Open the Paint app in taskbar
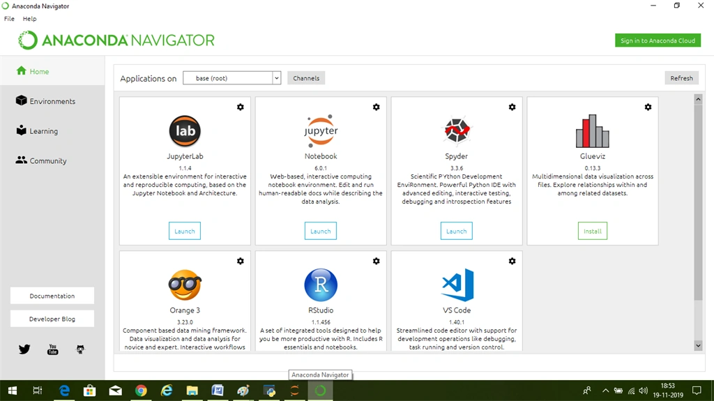 pyautogui.click(x=243, y=391)
